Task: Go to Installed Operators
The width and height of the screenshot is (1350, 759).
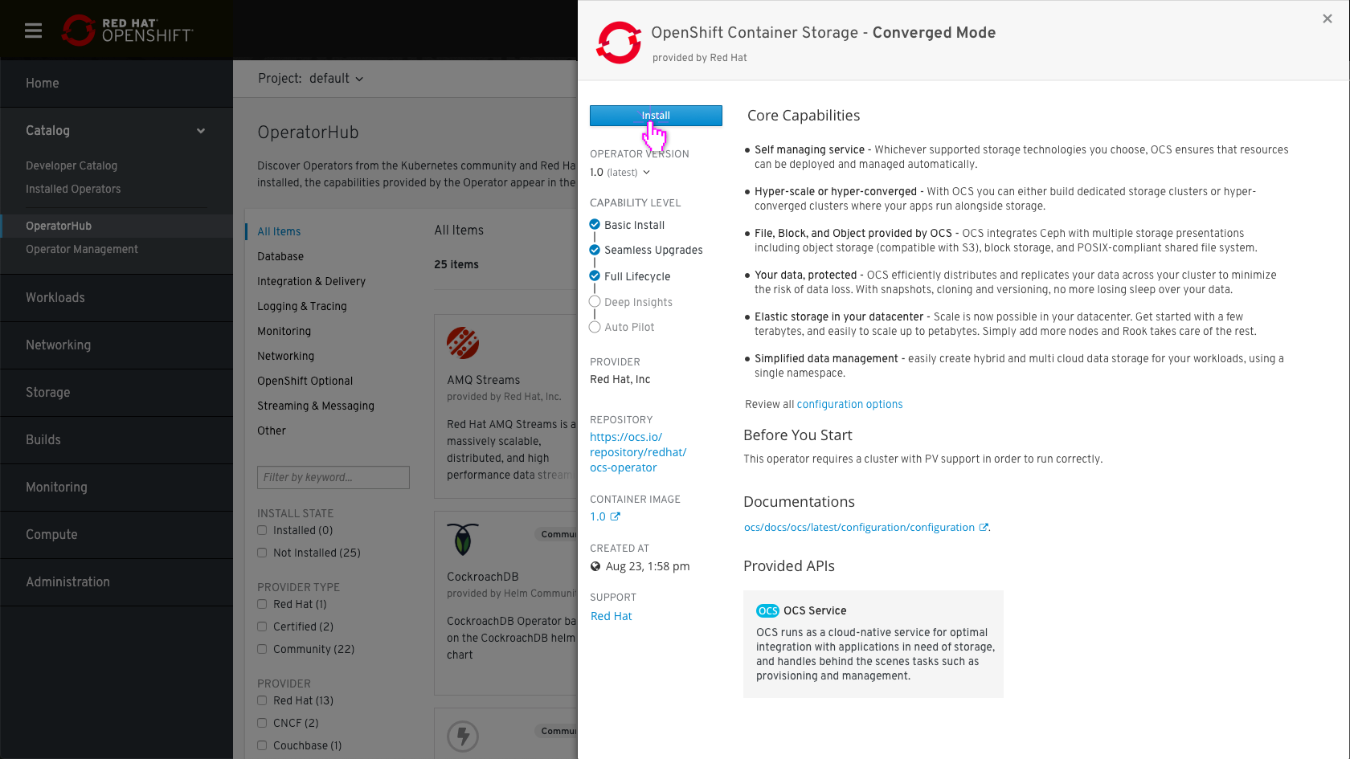Action: tap(73, 189)
